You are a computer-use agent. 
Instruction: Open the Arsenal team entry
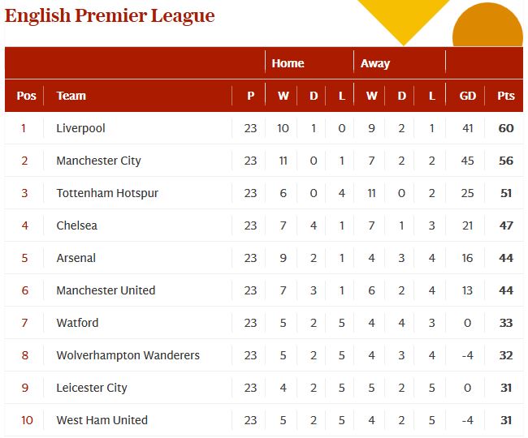pos(76,258)
